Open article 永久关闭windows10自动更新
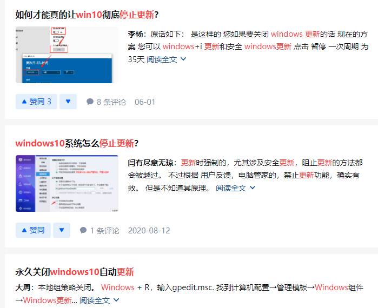378x308 pixels. [x=75, y=272]
